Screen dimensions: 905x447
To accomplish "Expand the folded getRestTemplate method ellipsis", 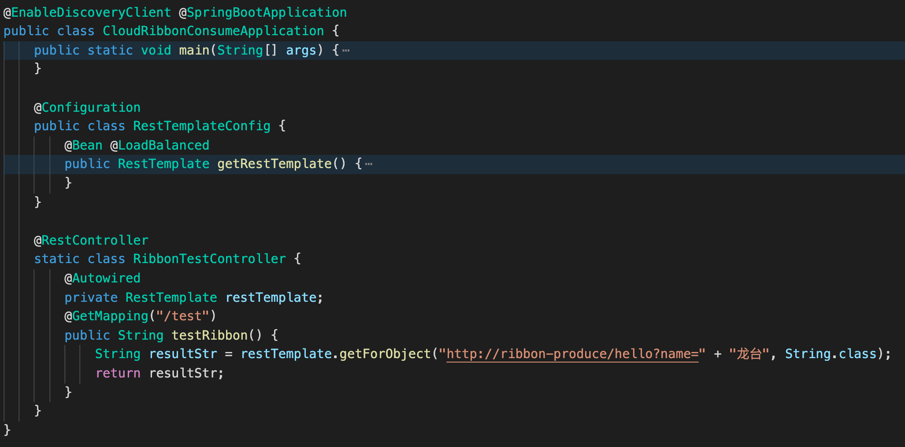I will coord(369,164).
